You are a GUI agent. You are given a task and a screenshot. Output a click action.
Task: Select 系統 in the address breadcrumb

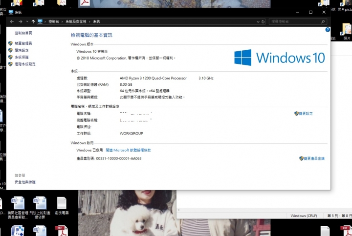click(x=96, y=21)
